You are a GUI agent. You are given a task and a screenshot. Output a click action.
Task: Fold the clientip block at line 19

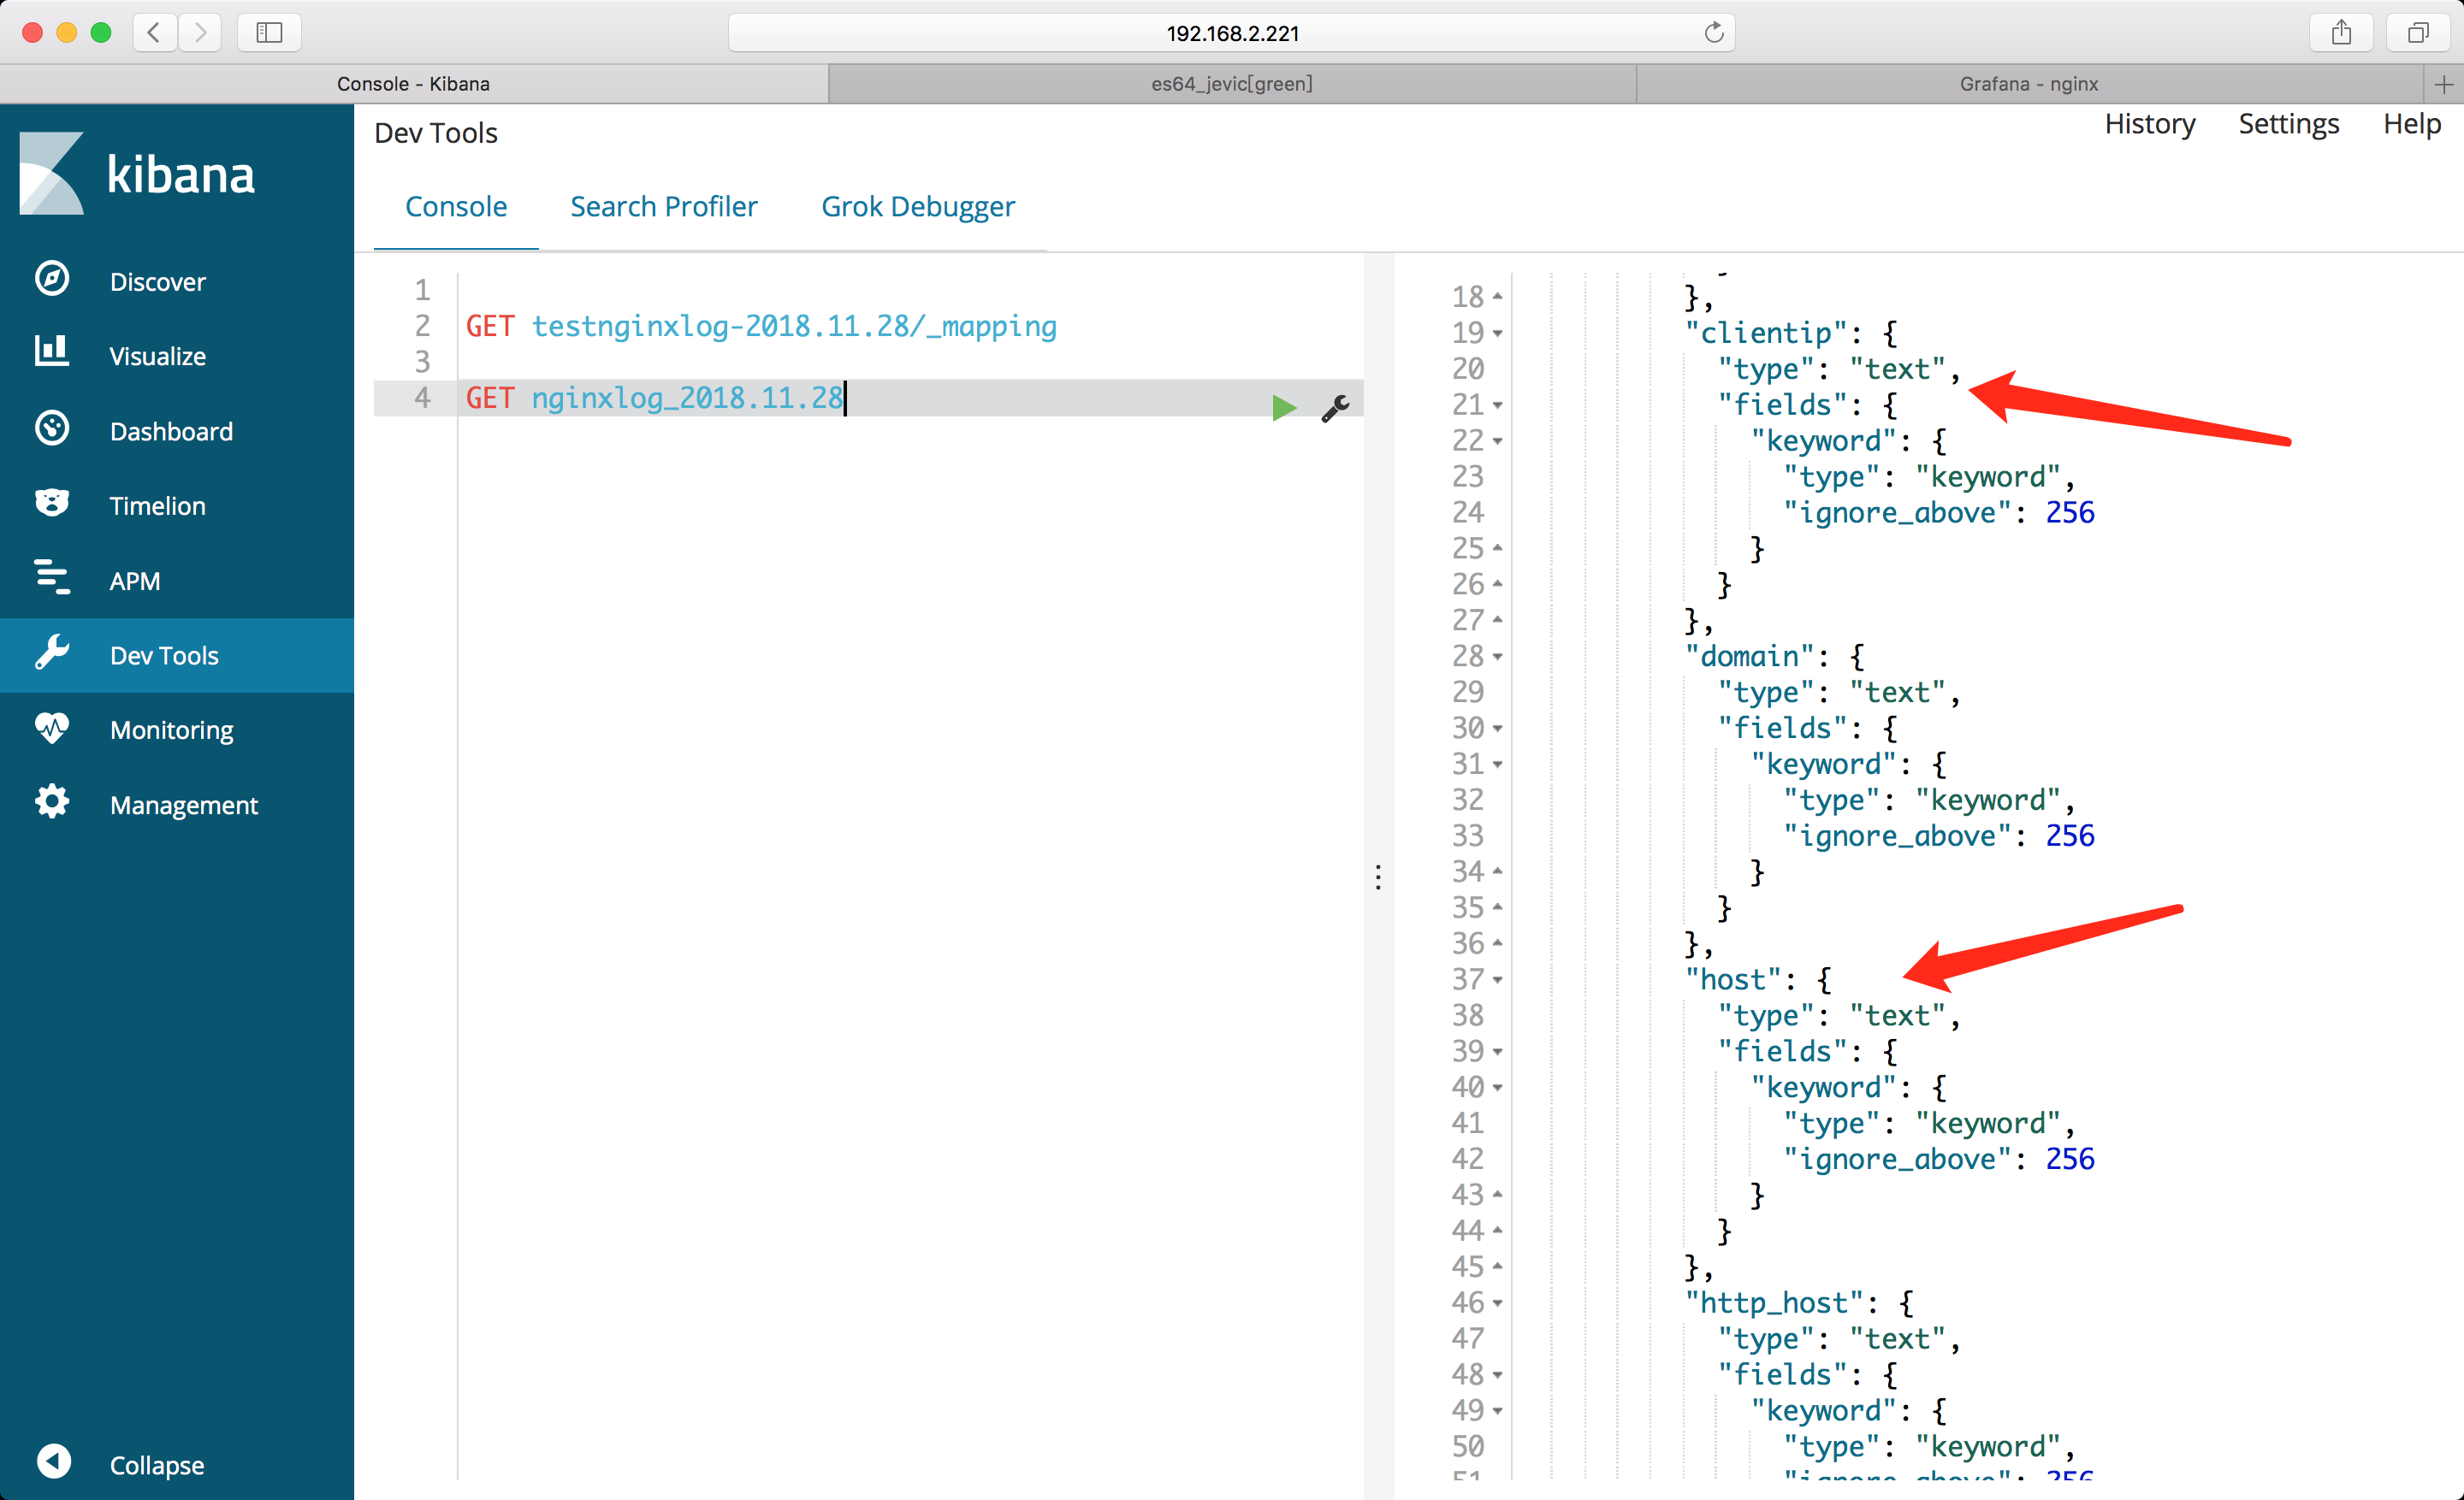[1497, 334]
